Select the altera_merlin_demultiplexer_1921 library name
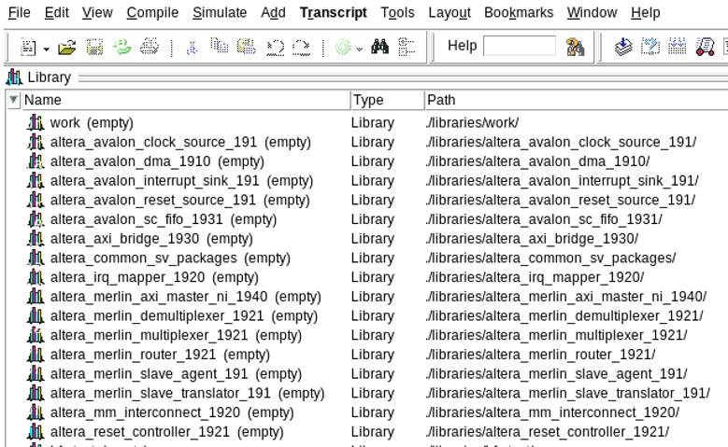This screenshot has width=728, height=447. point(157,316)
